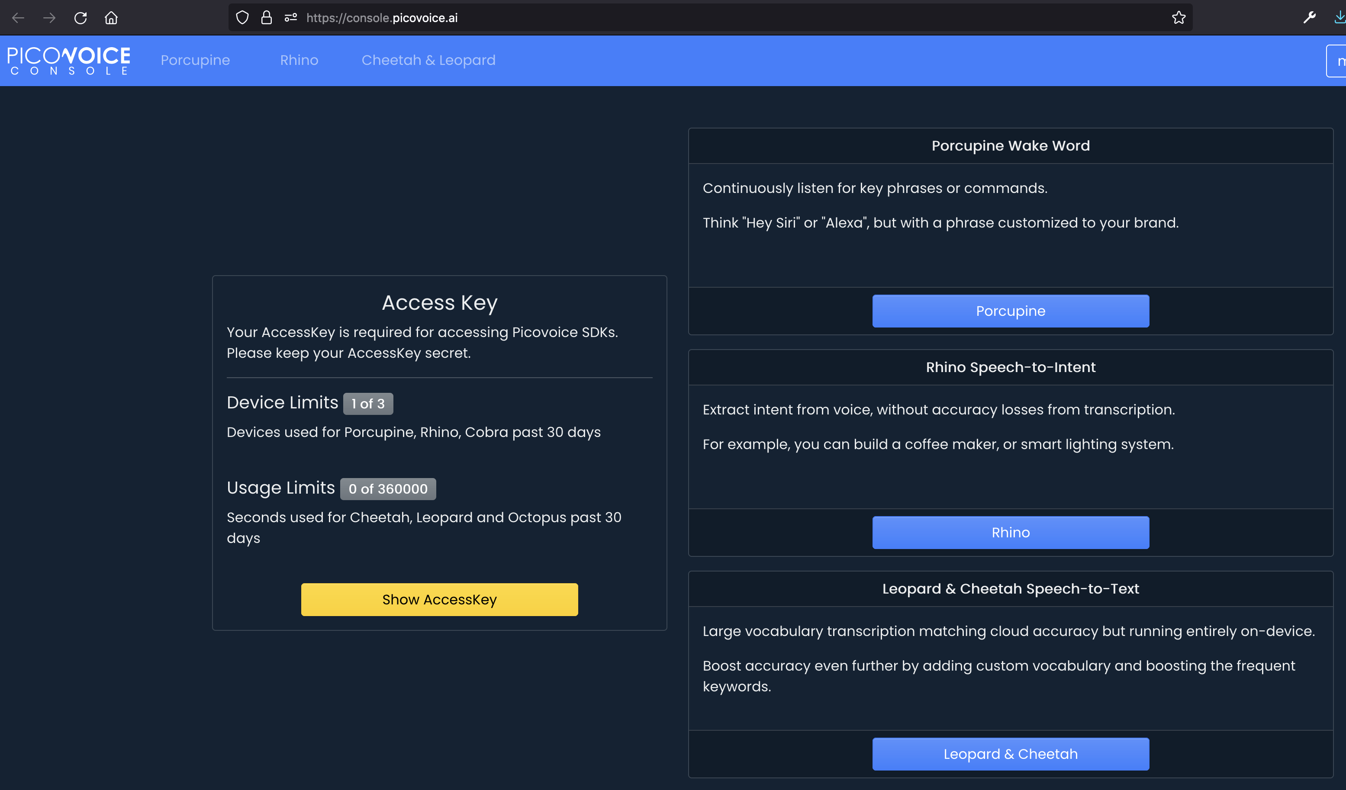Open the shield tracking protection icon
The image size is (1346, 790).
pyautogui.click(x=242, y=18)
